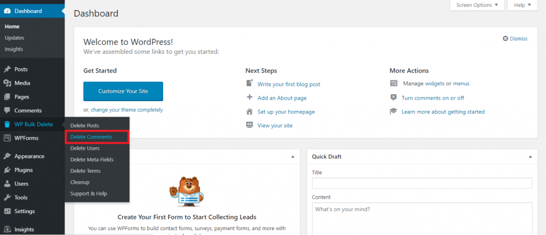Open Cleanup in WP Bulk Delete submenu
The image size is (546, 235).
click(80, 182)
